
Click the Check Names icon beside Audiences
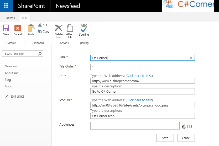click(184, 127)
